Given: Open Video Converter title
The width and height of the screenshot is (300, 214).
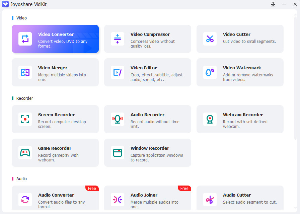Looking at the screenshot, I should pyautogui.click(x=56, y=34).
